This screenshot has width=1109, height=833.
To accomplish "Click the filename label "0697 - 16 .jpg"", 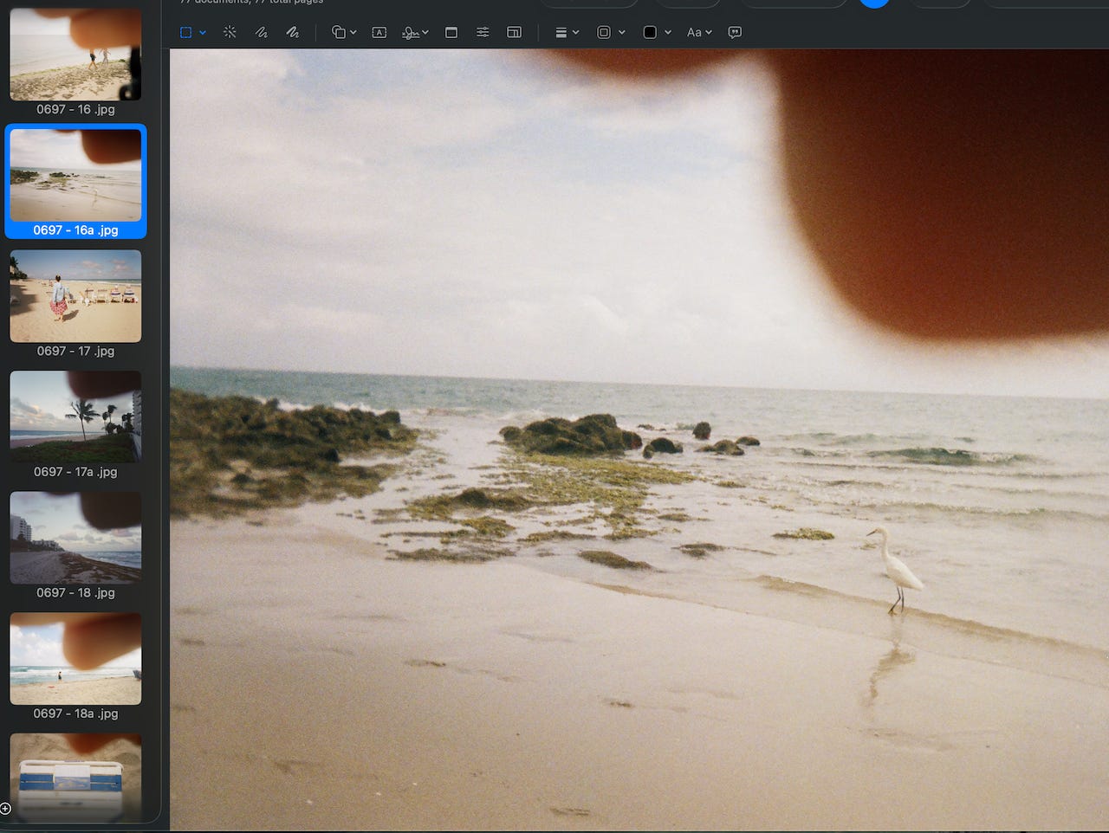I will (x=75, y=109).
